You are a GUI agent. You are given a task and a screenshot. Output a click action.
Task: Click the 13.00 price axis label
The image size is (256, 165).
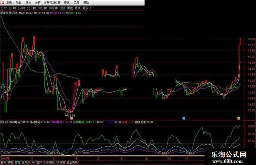pyautogui.click(x=251, y=110)
